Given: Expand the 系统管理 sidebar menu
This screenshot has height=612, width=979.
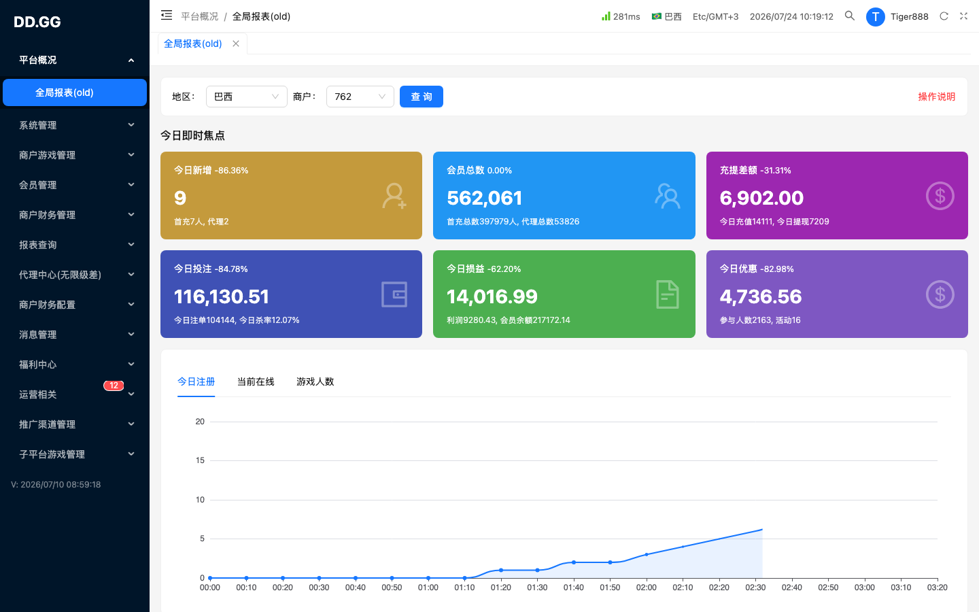Looking at the screenshot, I should click(75, 125).
